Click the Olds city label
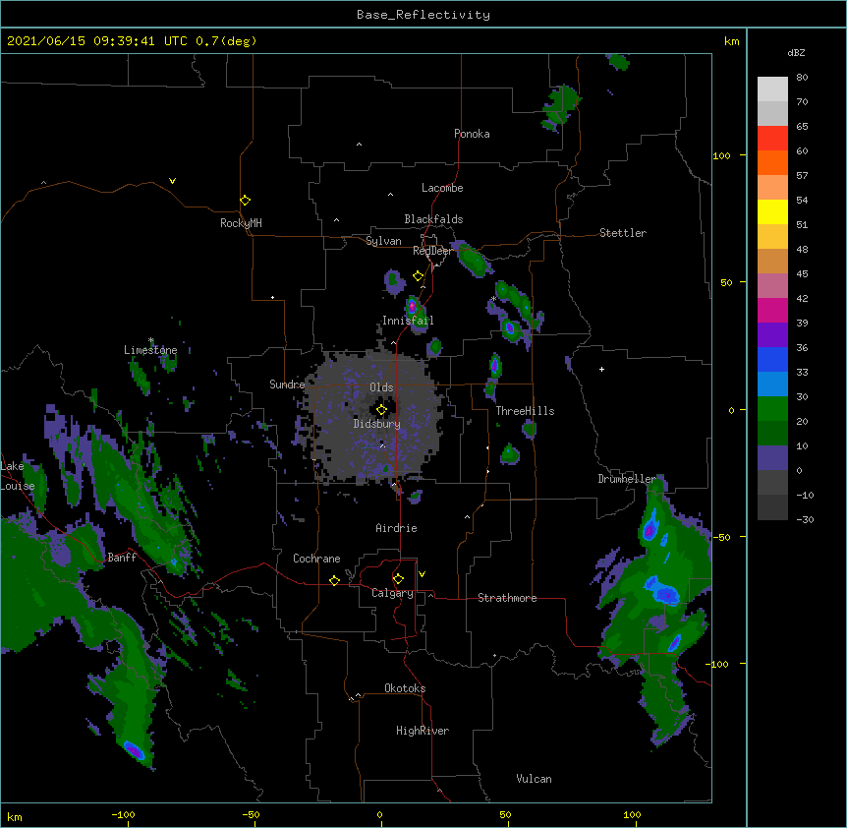The height and width of the screenshot is (828, 847). (x=381, y=387)
